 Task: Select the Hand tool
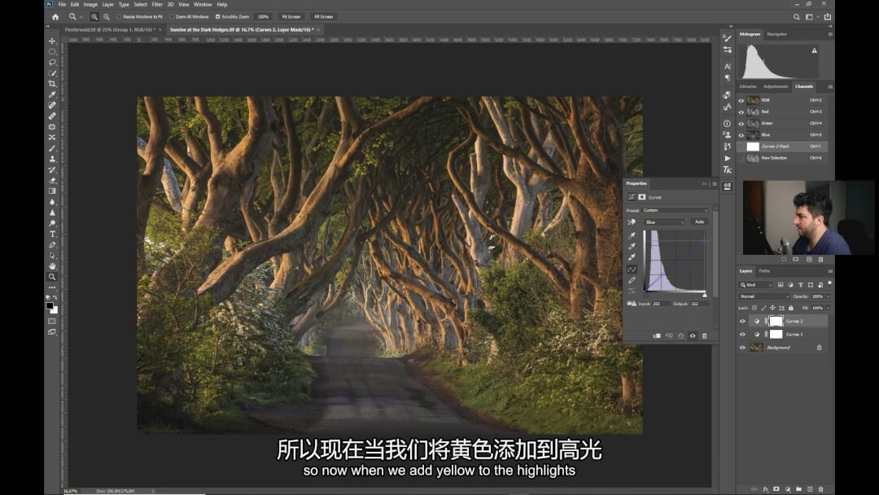pyautogui.click(x=52, y=265)
